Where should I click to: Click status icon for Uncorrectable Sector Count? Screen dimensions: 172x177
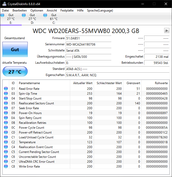pos(6,157)
